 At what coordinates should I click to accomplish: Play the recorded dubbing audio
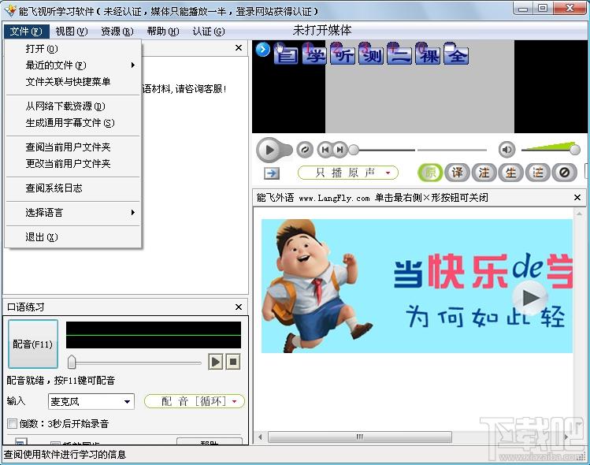click(216, 362)
